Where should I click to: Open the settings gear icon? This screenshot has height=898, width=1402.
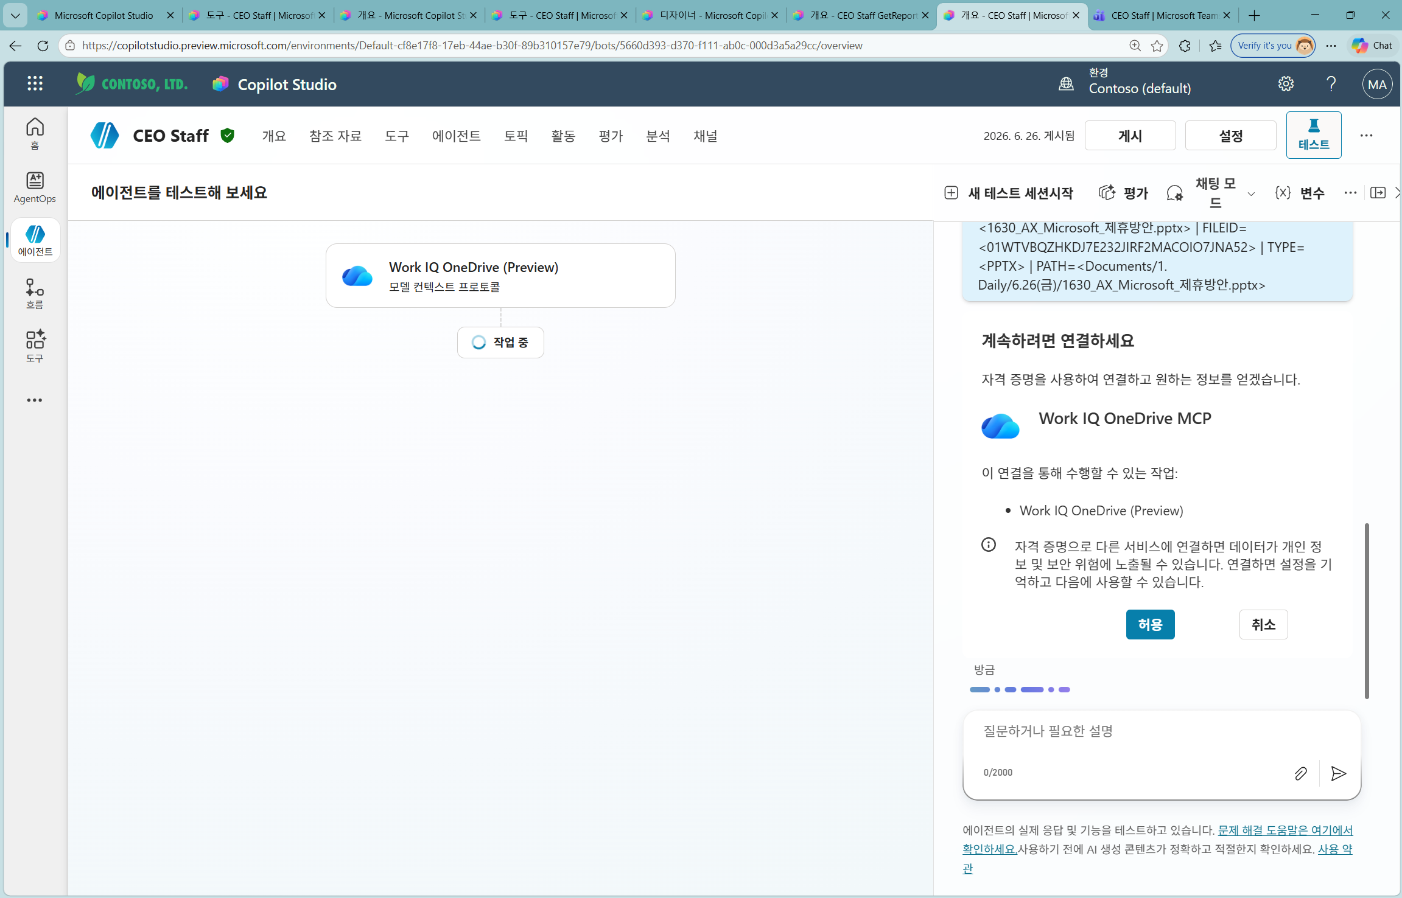pyautogui.click(x=1286, y=84)
